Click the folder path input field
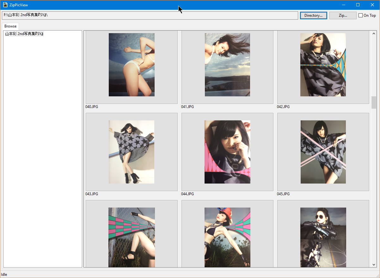Viewport: 380px width, 278px height. 150,15
